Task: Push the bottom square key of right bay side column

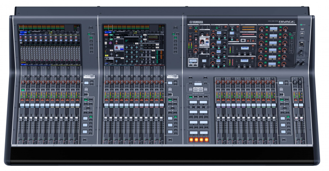Action: click(283, 139)
